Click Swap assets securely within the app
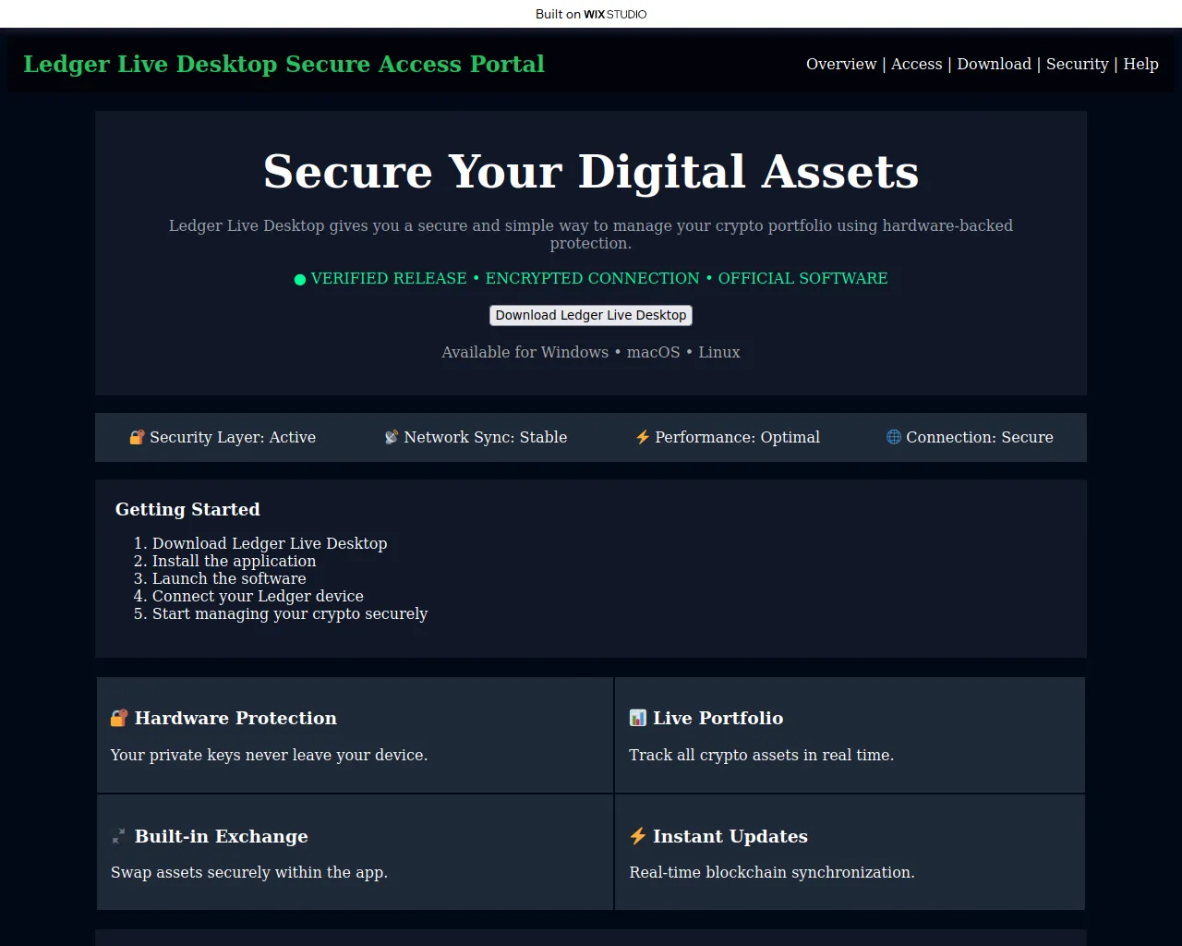 pos(249,872)
